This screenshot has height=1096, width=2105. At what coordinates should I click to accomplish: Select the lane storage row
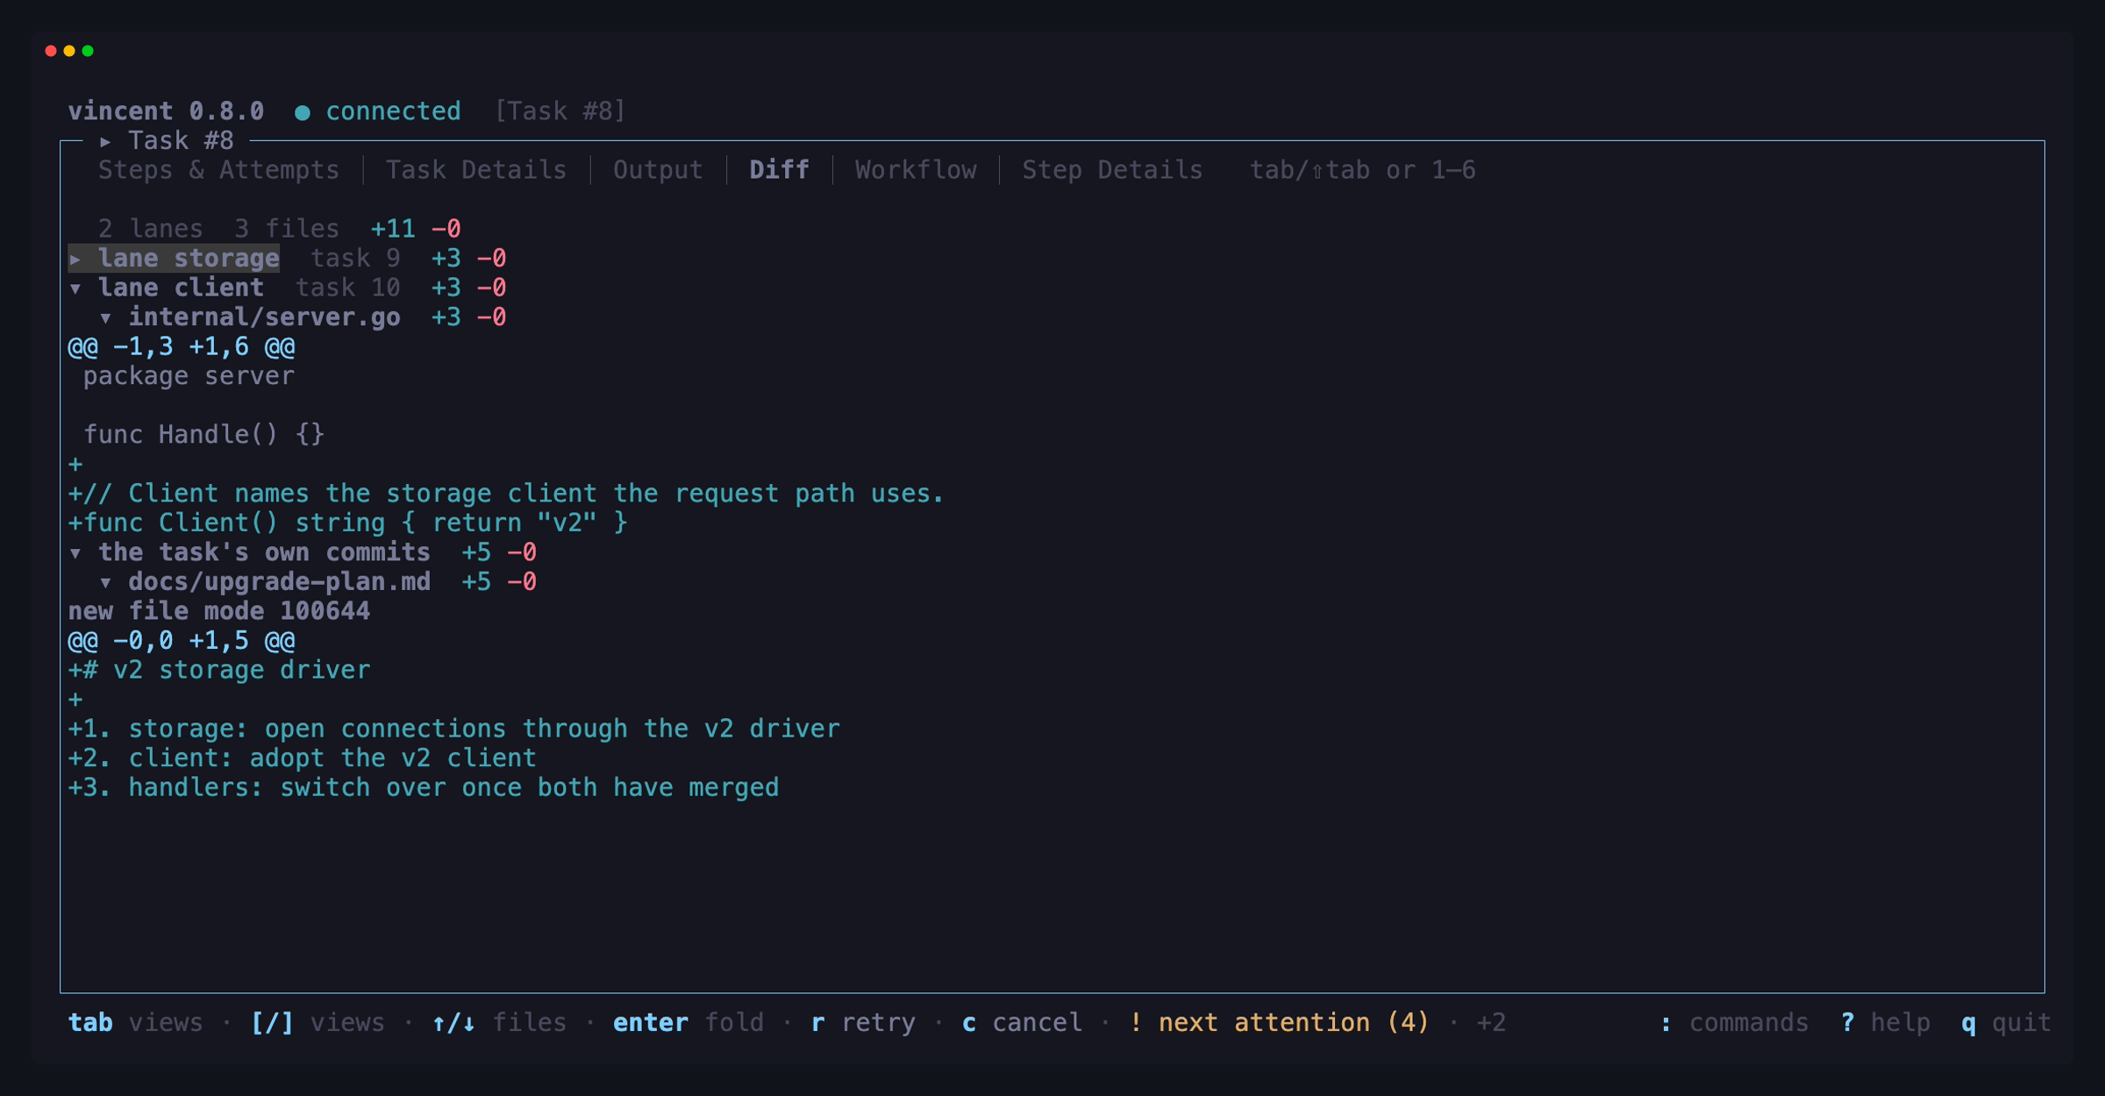[288, 259]
